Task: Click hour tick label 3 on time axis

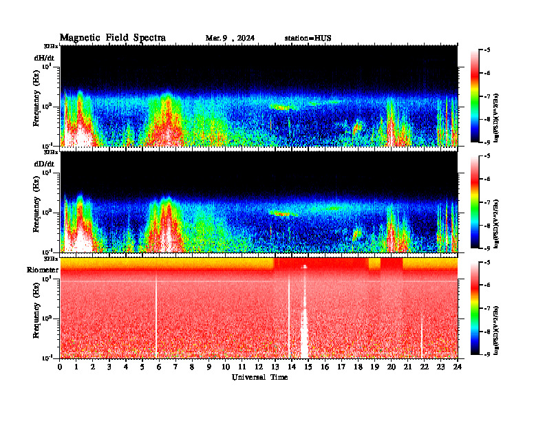Action: 109,367
